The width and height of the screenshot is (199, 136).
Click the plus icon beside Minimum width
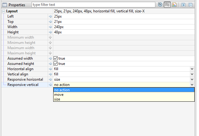point(50,37)
